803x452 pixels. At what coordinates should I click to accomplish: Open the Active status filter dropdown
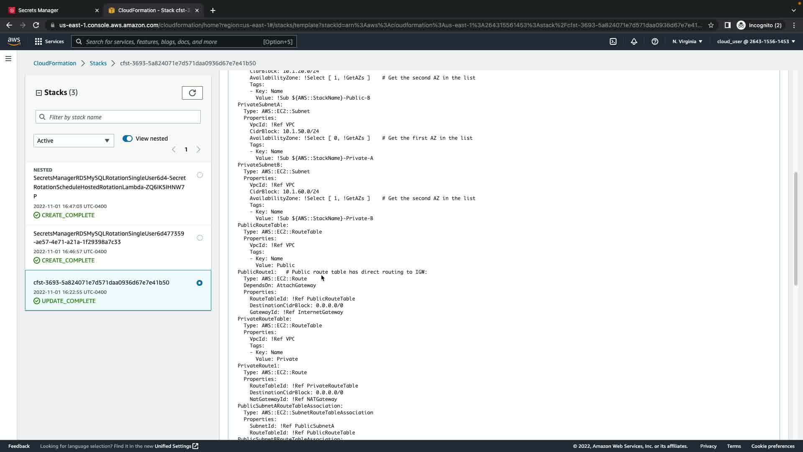(x=74, y=141)
